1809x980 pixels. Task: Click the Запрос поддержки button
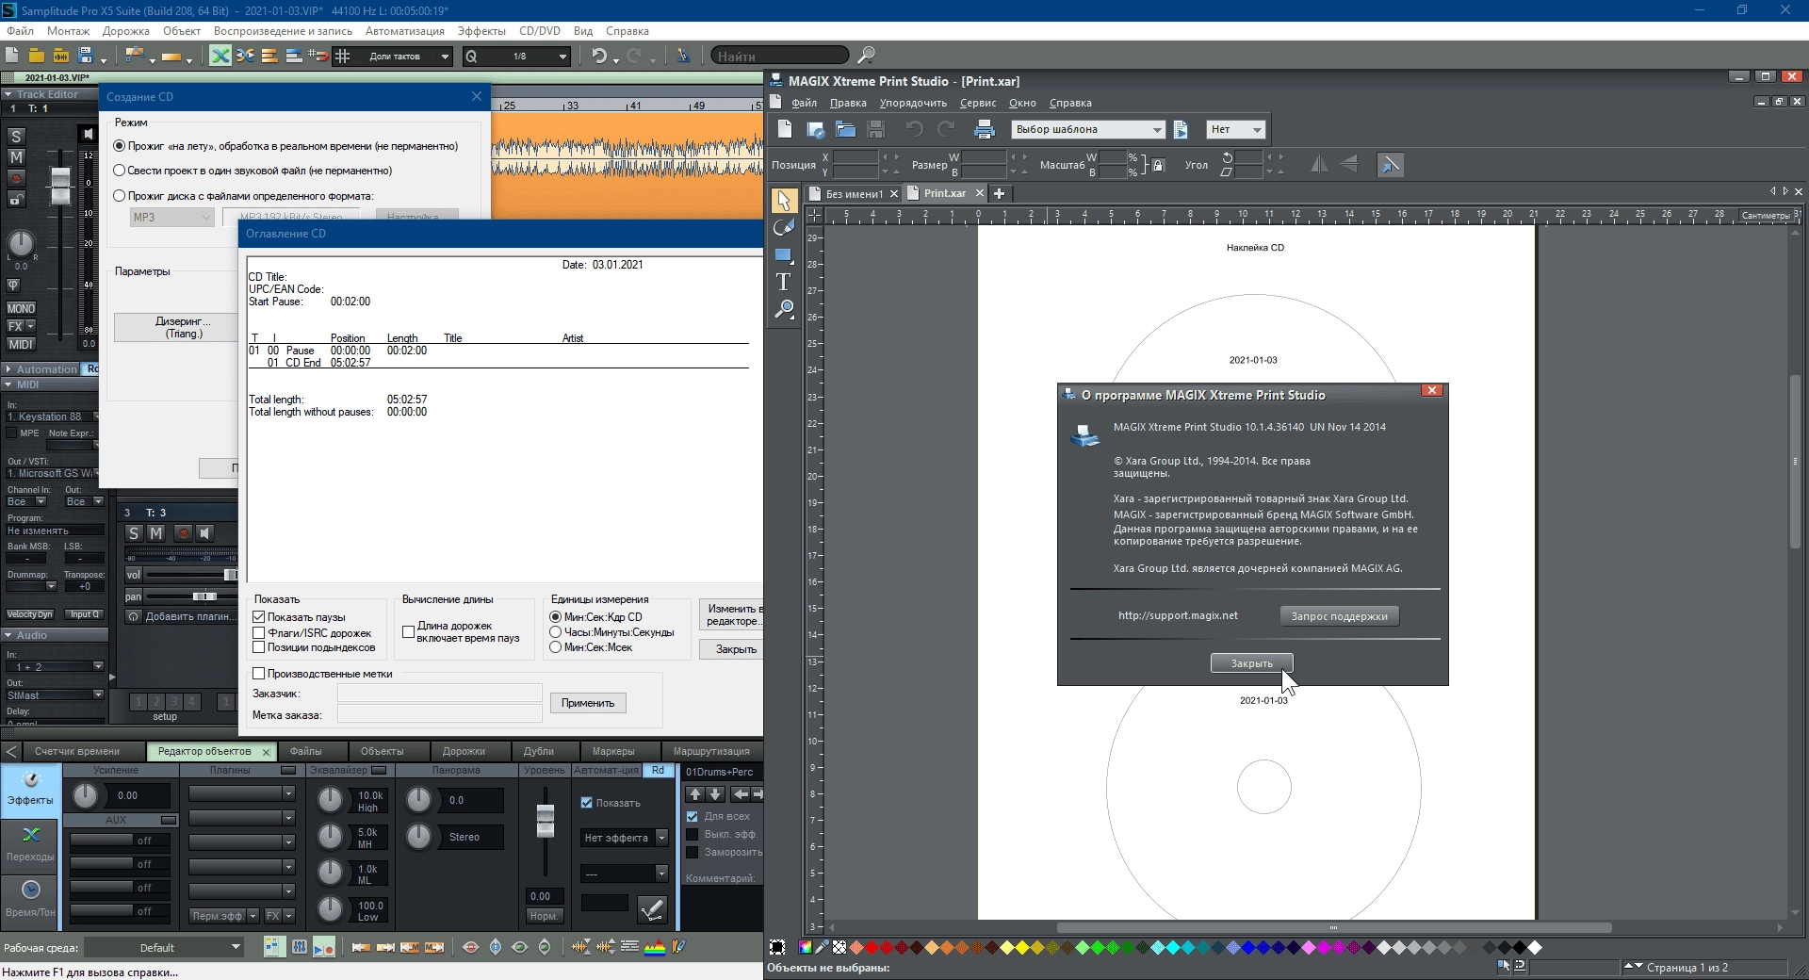pyautogui.click(x=1339, y=616)
